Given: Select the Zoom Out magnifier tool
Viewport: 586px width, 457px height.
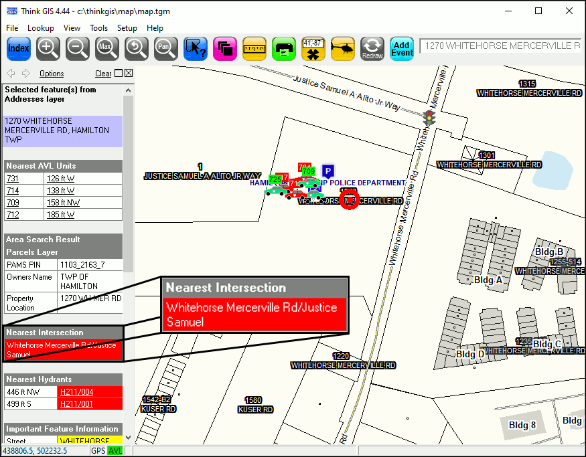Looking at the screenshot, I should pyautogui.click(x=78, y=48).
